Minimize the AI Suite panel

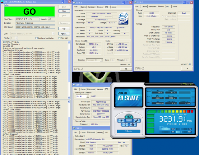[x=188, y=84]
